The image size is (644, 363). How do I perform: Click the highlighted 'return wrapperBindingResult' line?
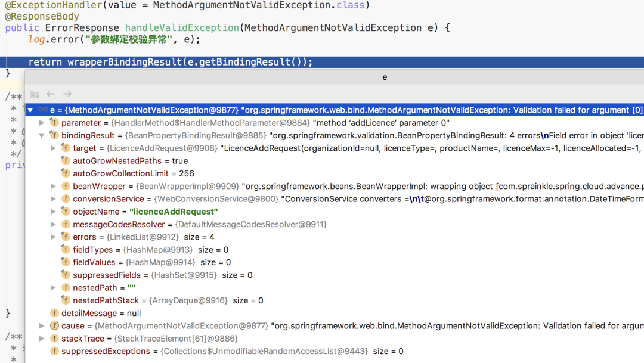click(x=322, y=62)
